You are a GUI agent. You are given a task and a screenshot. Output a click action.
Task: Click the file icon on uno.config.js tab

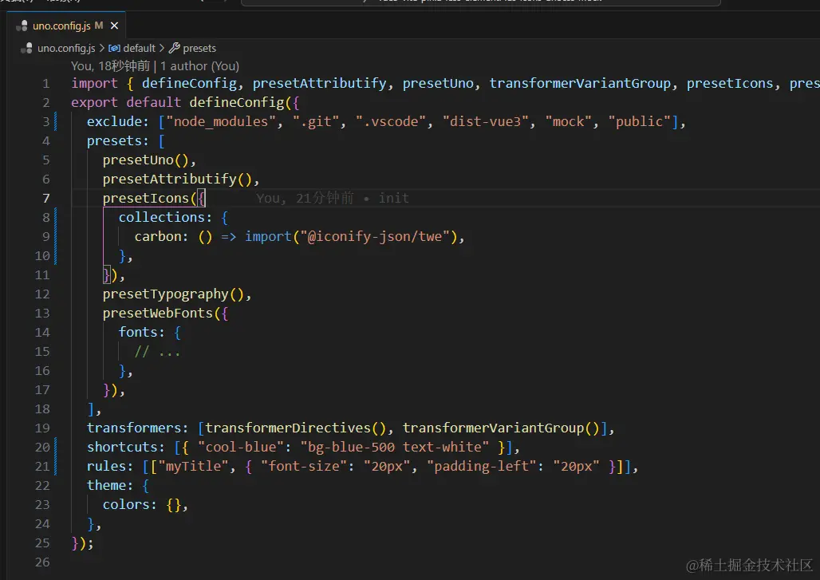tap(22, 26)
